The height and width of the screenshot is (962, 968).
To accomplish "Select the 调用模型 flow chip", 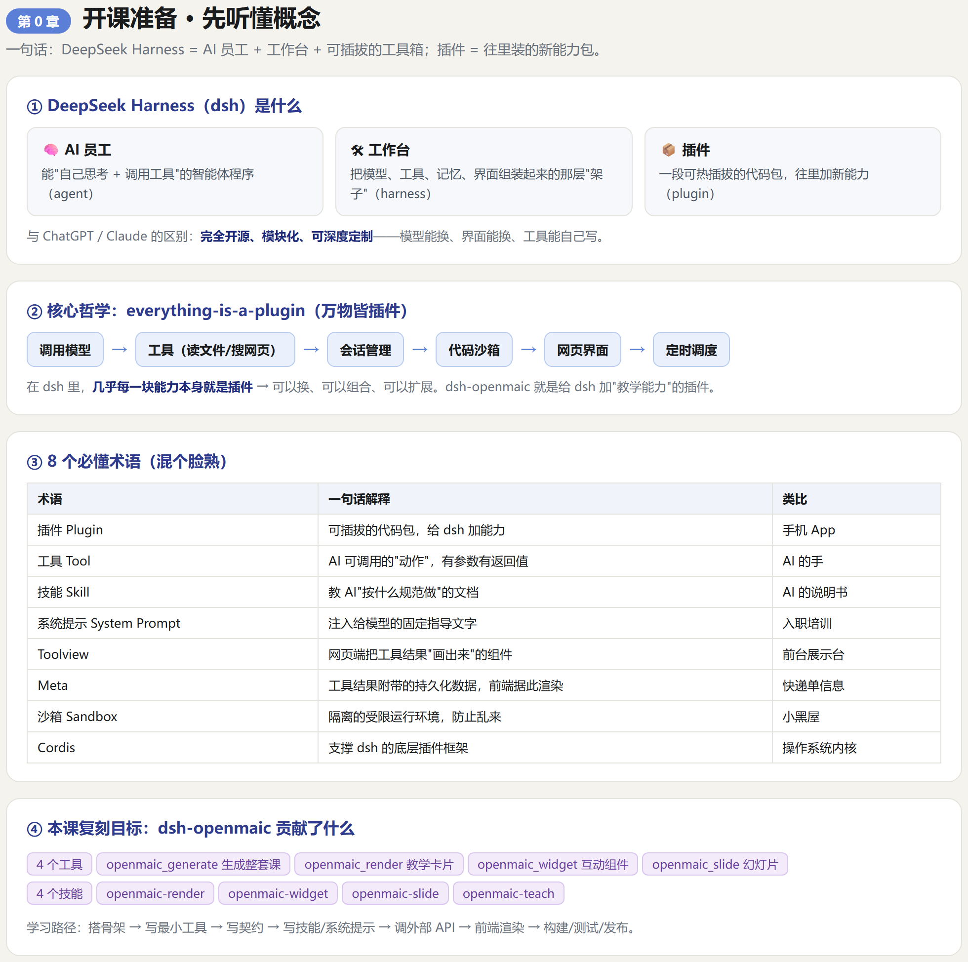I will point(65,350).
